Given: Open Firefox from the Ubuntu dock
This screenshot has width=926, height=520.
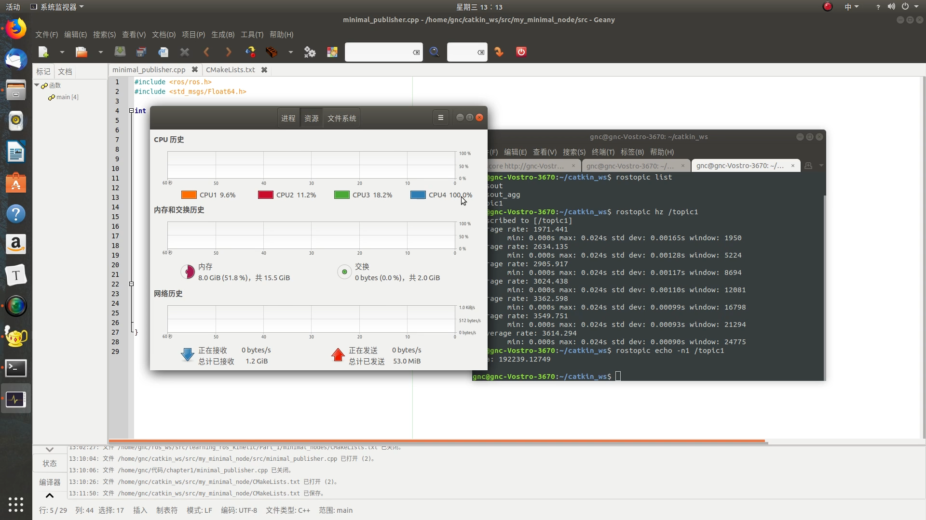Looking at the screenshot, I should pyautogui.click(x=16, y=29).
